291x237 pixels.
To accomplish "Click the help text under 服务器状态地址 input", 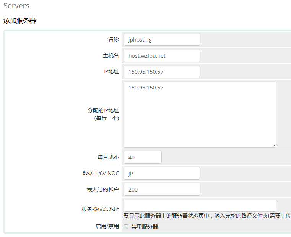I will click(x=206, y=216).
